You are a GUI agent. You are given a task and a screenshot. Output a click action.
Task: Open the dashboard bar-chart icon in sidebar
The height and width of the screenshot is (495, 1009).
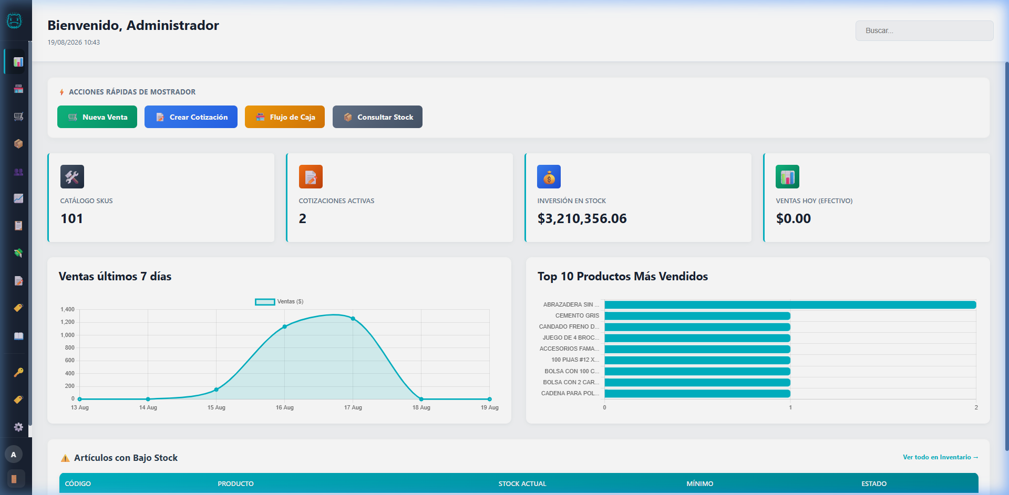[18, 62]
